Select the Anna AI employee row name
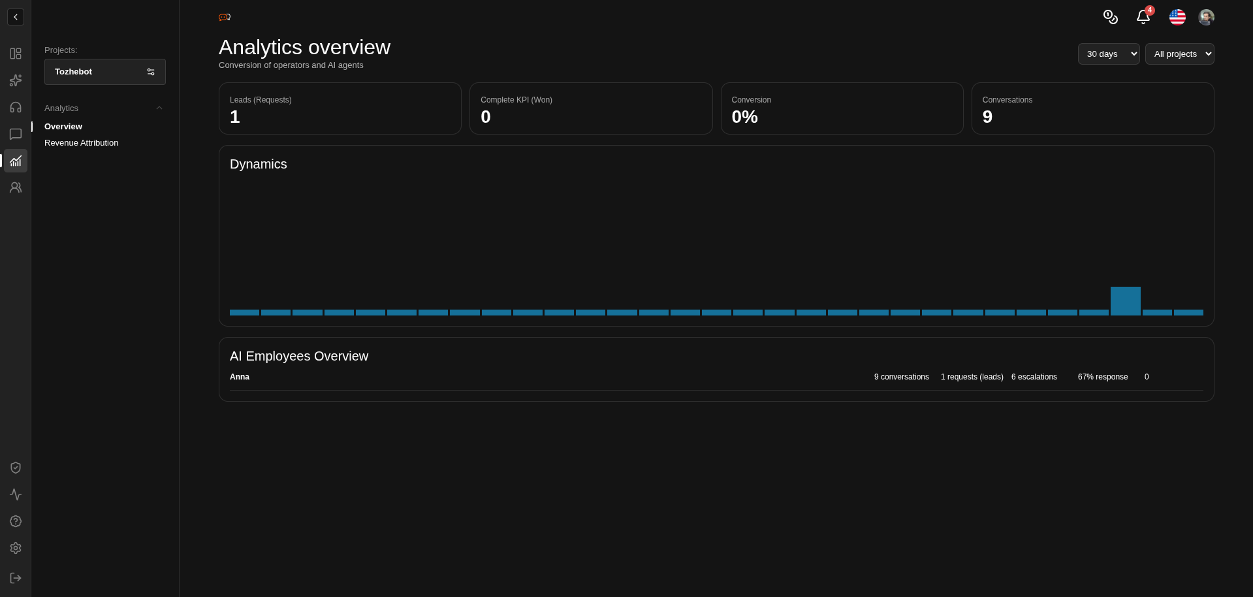This screenshot has width=1253, height=597. [240, 377]
